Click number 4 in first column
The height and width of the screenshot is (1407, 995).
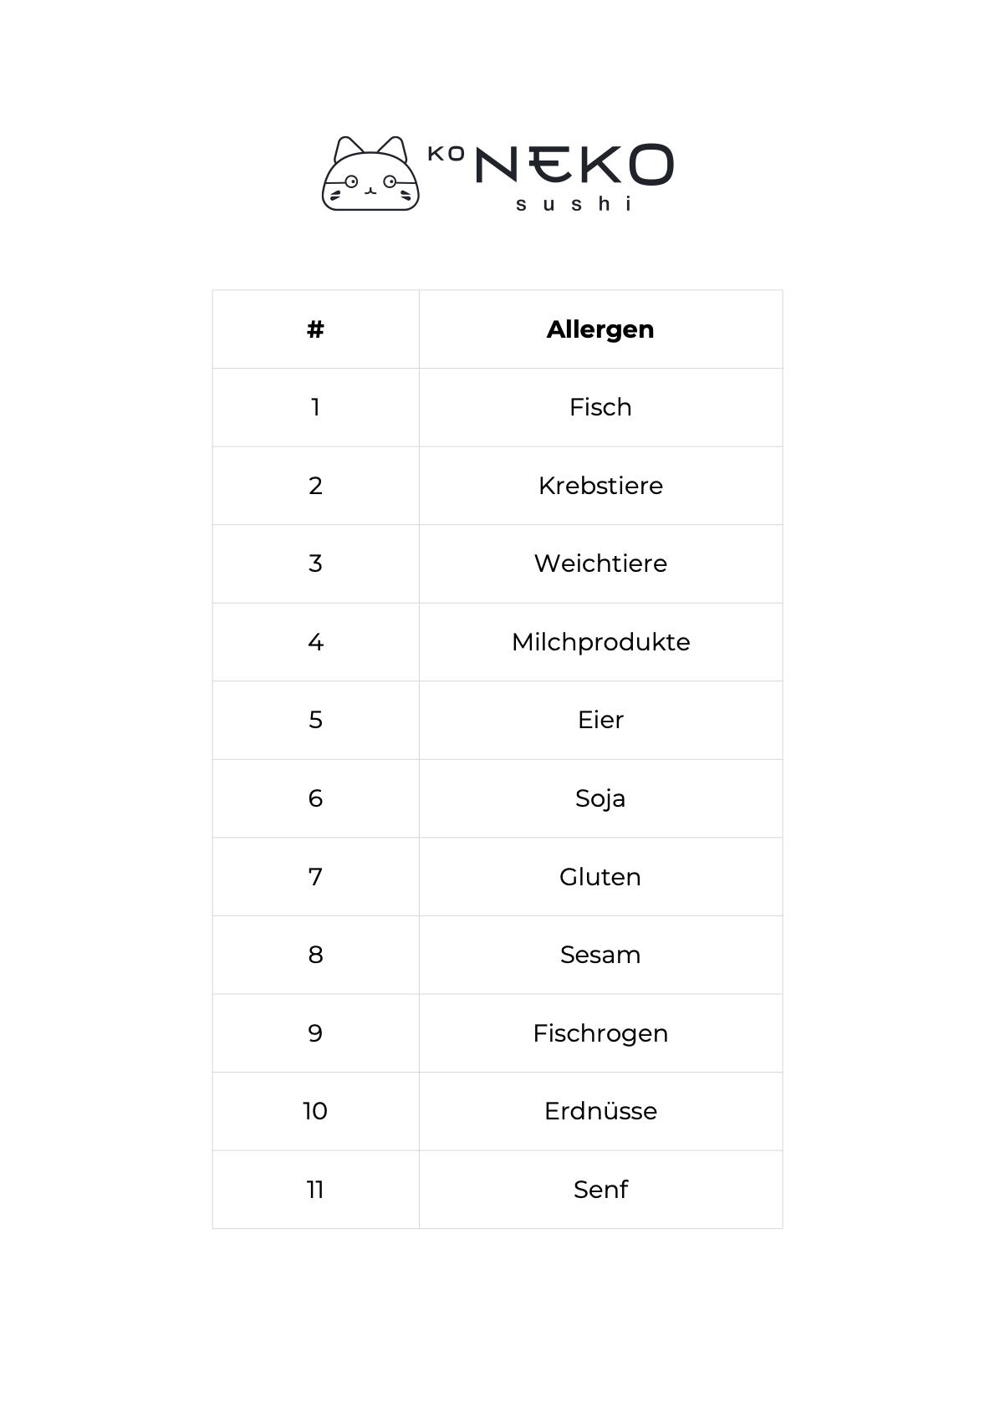[315, 642]
